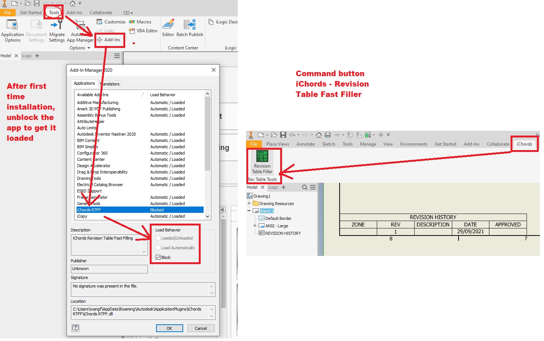Select REVISION HISTORY in the browser tree
The height and width of the screenshot is (341, 544).
point(283,233)
